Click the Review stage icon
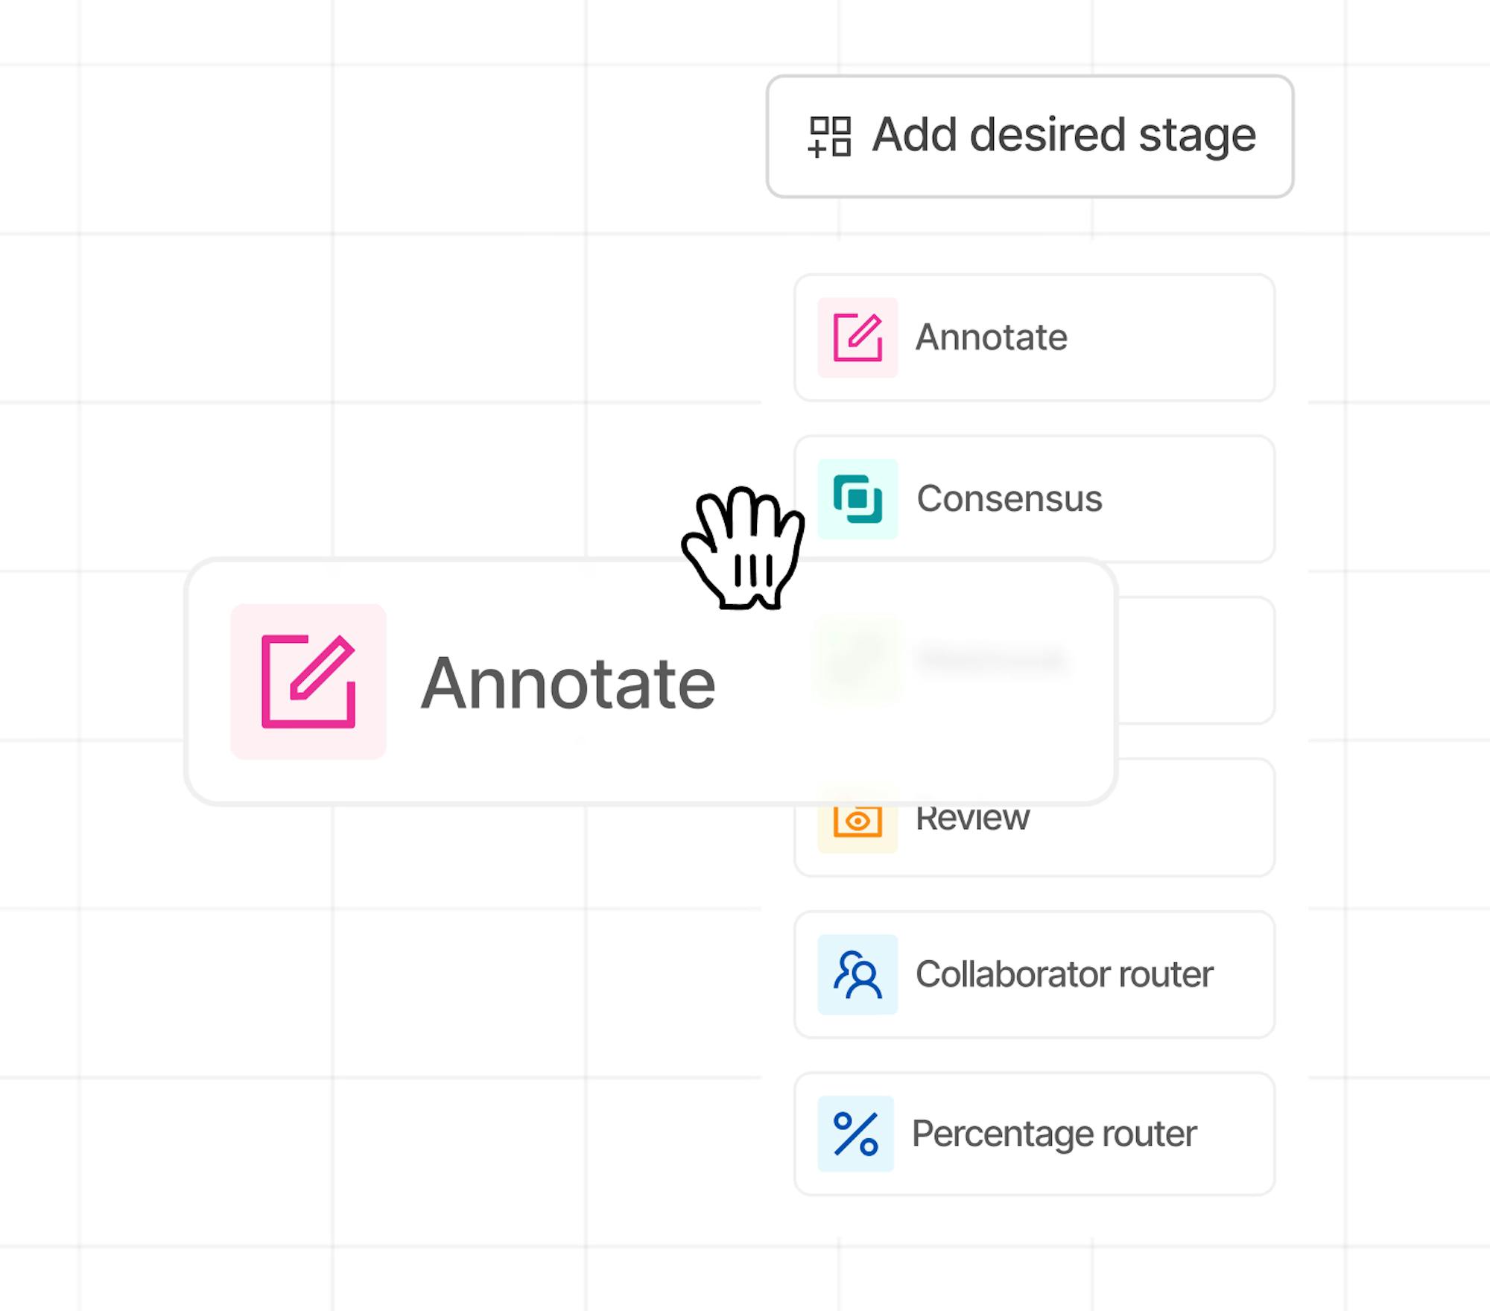 (857, 816)
